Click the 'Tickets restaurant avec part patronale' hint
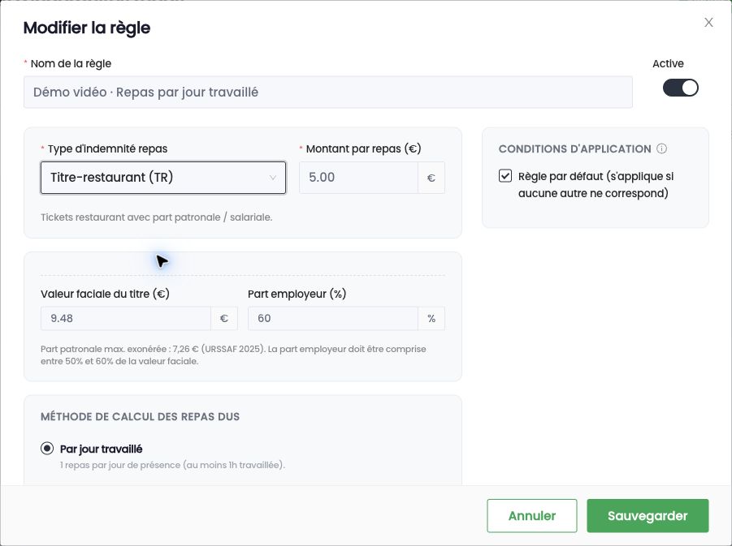Screen dimensions: 732x546 point(156,217)
